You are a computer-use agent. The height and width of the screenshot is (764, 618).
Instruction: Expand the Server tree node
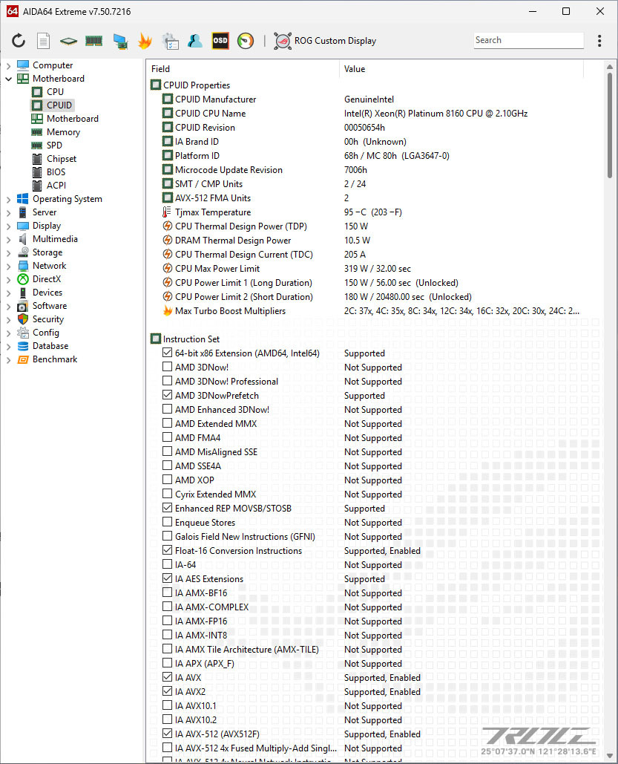click(8, 212)
